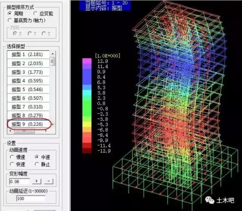Click mode list horizontal scroll-right arrow
Image resolution: width=242 pixels, height=211 pixels.
coord(46,131)
